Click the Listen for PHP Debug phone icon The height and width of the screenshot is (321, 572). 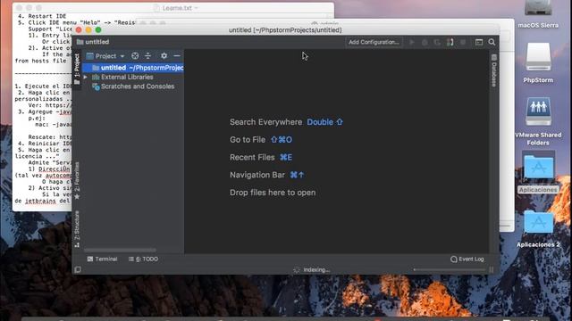pos(450,42)
